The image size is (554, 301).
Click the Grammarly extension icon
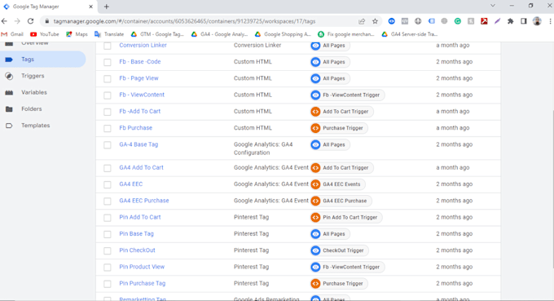point(458,21)
